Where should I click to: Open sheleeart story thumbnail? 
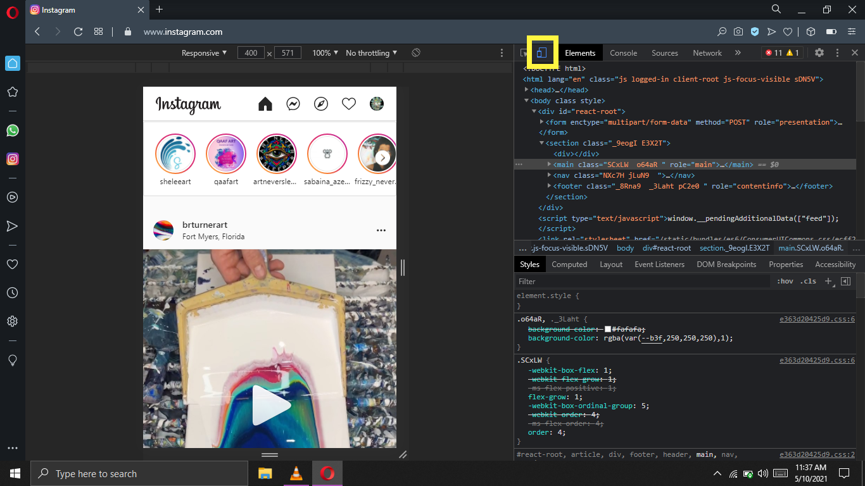click(x=175, y=154)
